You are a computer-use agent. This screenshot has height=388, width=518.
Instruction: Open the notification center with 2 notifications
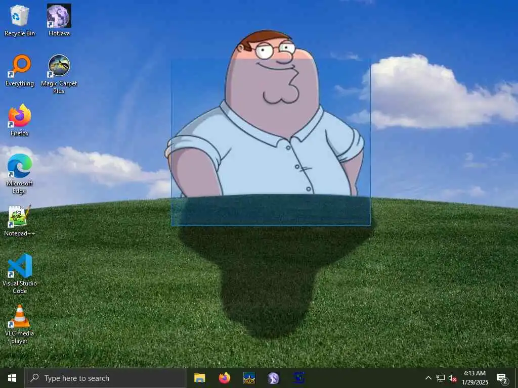[x=502, y=378]
